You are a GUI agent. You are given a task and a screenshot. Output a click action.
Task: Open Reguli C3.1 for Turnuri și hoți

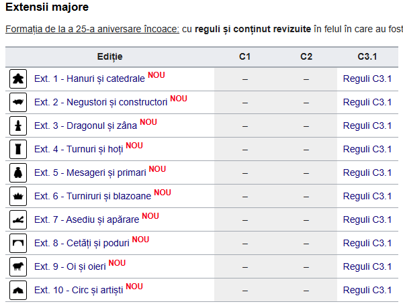(x=367, y=149)
